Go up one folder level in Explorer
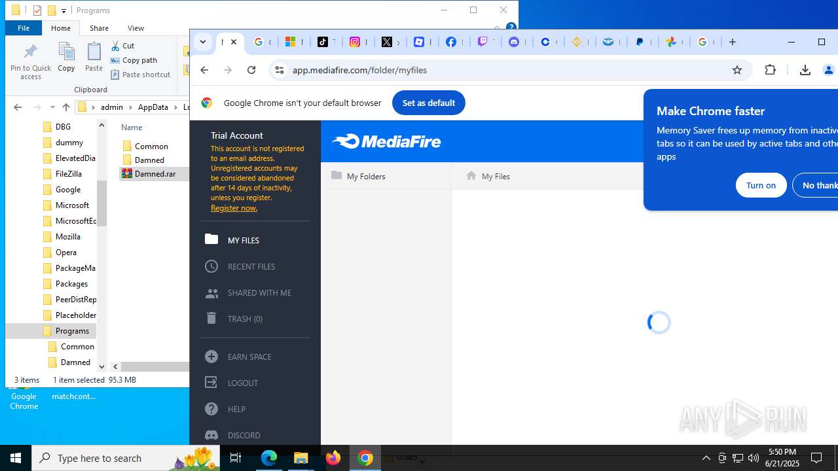 (65, 107)
